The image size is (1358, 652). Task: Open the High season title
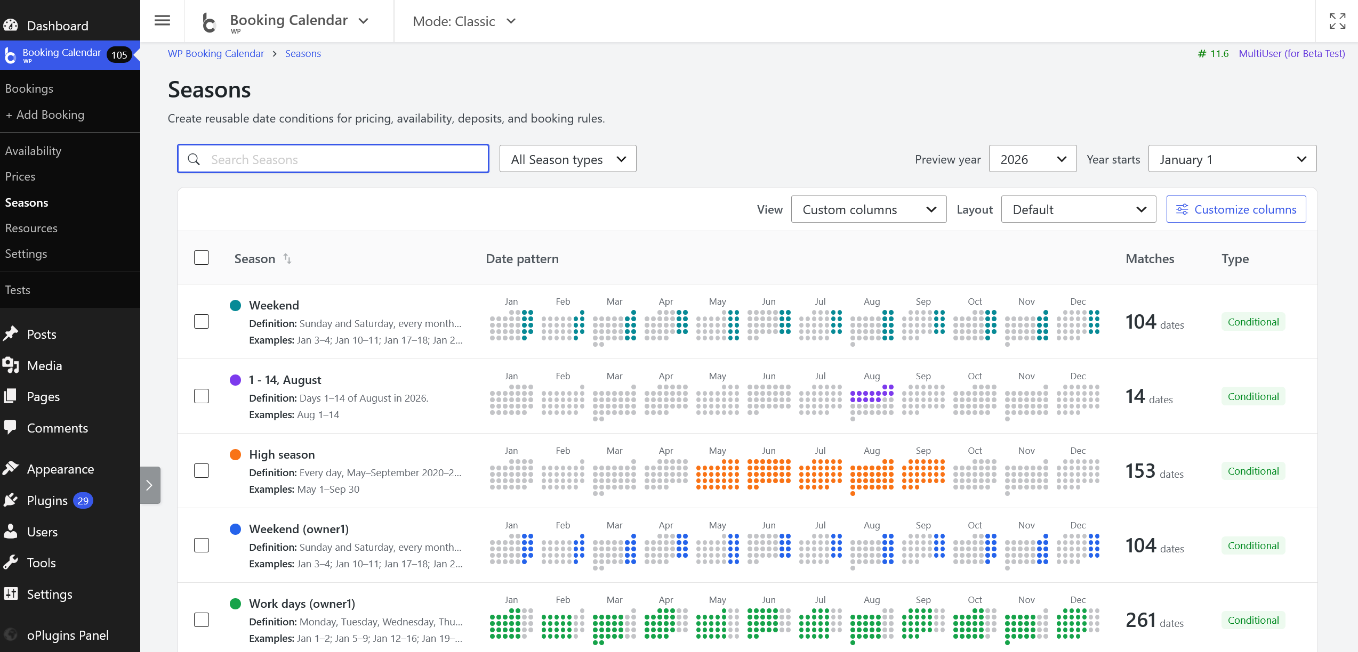[x=282, y=454]
